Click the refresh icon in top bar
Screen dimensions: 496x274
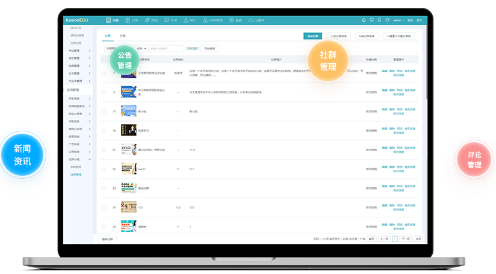(386, 20)
